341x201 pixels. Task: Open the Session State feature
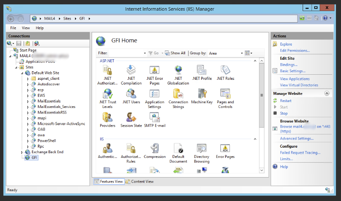pos(131,120)
